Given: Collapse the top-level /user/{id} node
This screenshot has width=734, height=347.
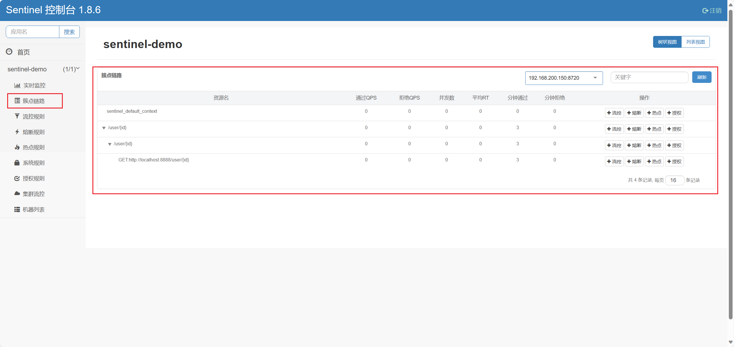Looking at the screenshot, I should click(104, 128).
